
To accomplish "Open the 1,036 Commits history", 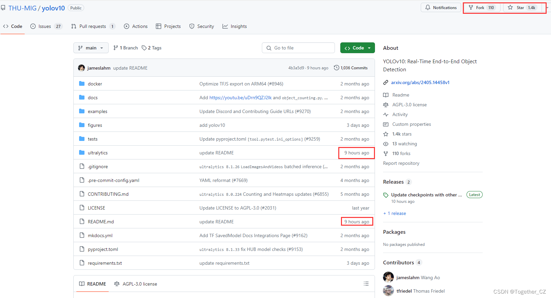I will click(x=351, y=68).
